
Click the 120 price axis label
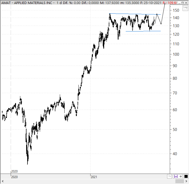pyautogui.click(x=176, y=34)
